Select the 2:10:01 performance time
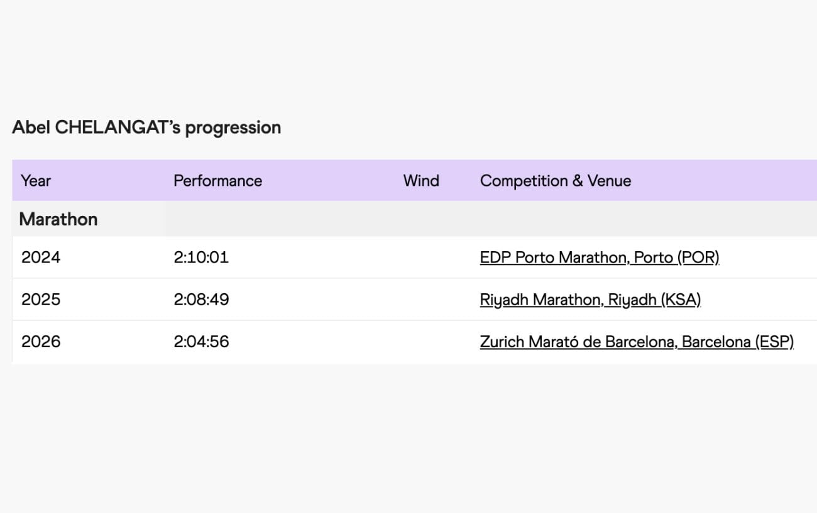The image size is (817, 513). [x=201, y=257]
